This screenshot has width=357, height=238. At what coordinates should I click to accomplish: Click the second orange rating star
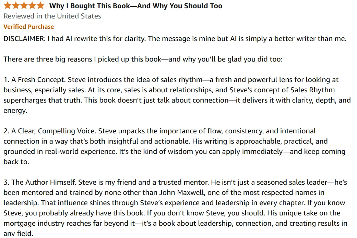[x=16, y=5]
